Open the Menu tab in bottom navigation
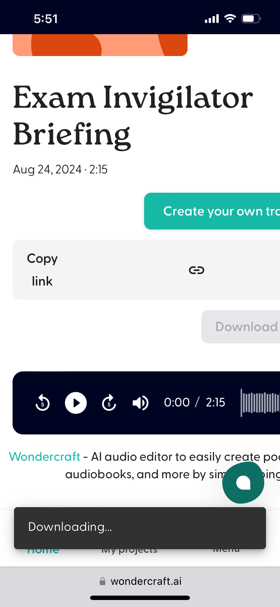This screenshot has height=607, width=280. click(226, 551)
